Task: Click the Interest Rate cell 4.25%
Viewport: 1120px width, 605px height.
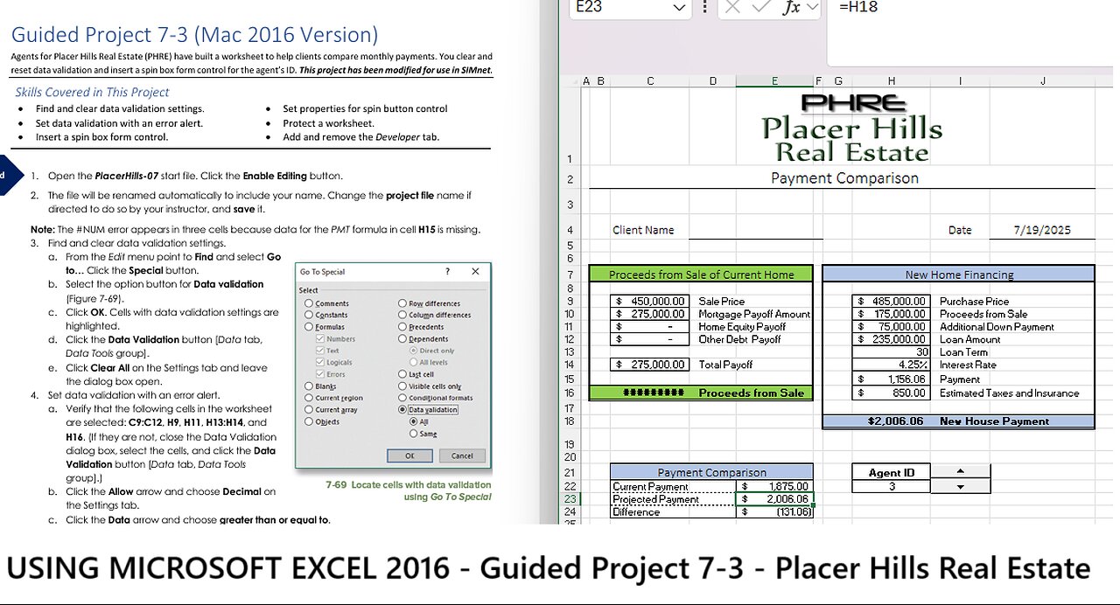Action: [x=891, y=365]
